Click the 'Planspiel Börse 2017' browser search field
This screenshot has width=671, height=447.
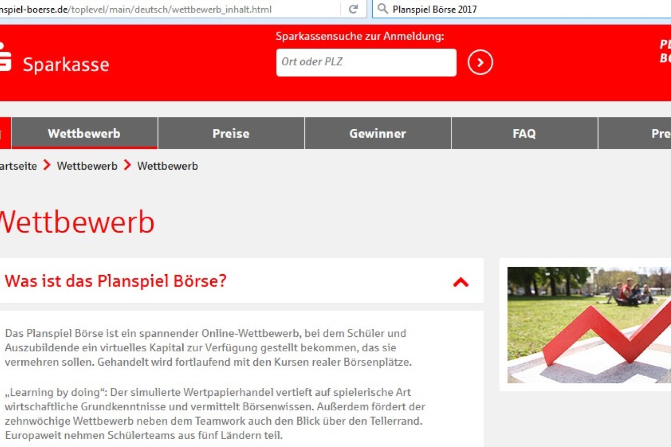[x=518, y=9]
